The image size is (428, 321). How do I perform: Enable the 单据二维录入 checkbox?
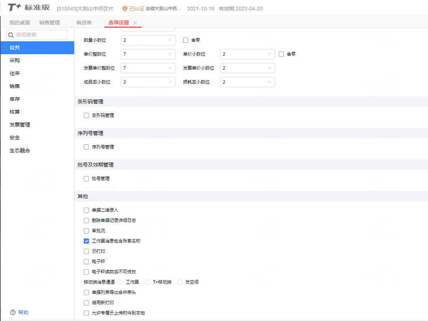click(x=86, y=210)
